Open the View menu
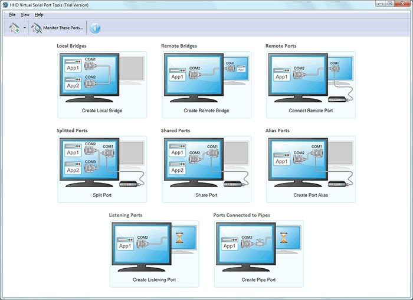Viewport: 413px width, 300px height. pyautogui.click(x=25, y=14)
